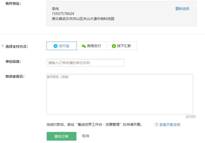Click the green WeChat Pay icon

pyautogui.click(x=84, y=46)
